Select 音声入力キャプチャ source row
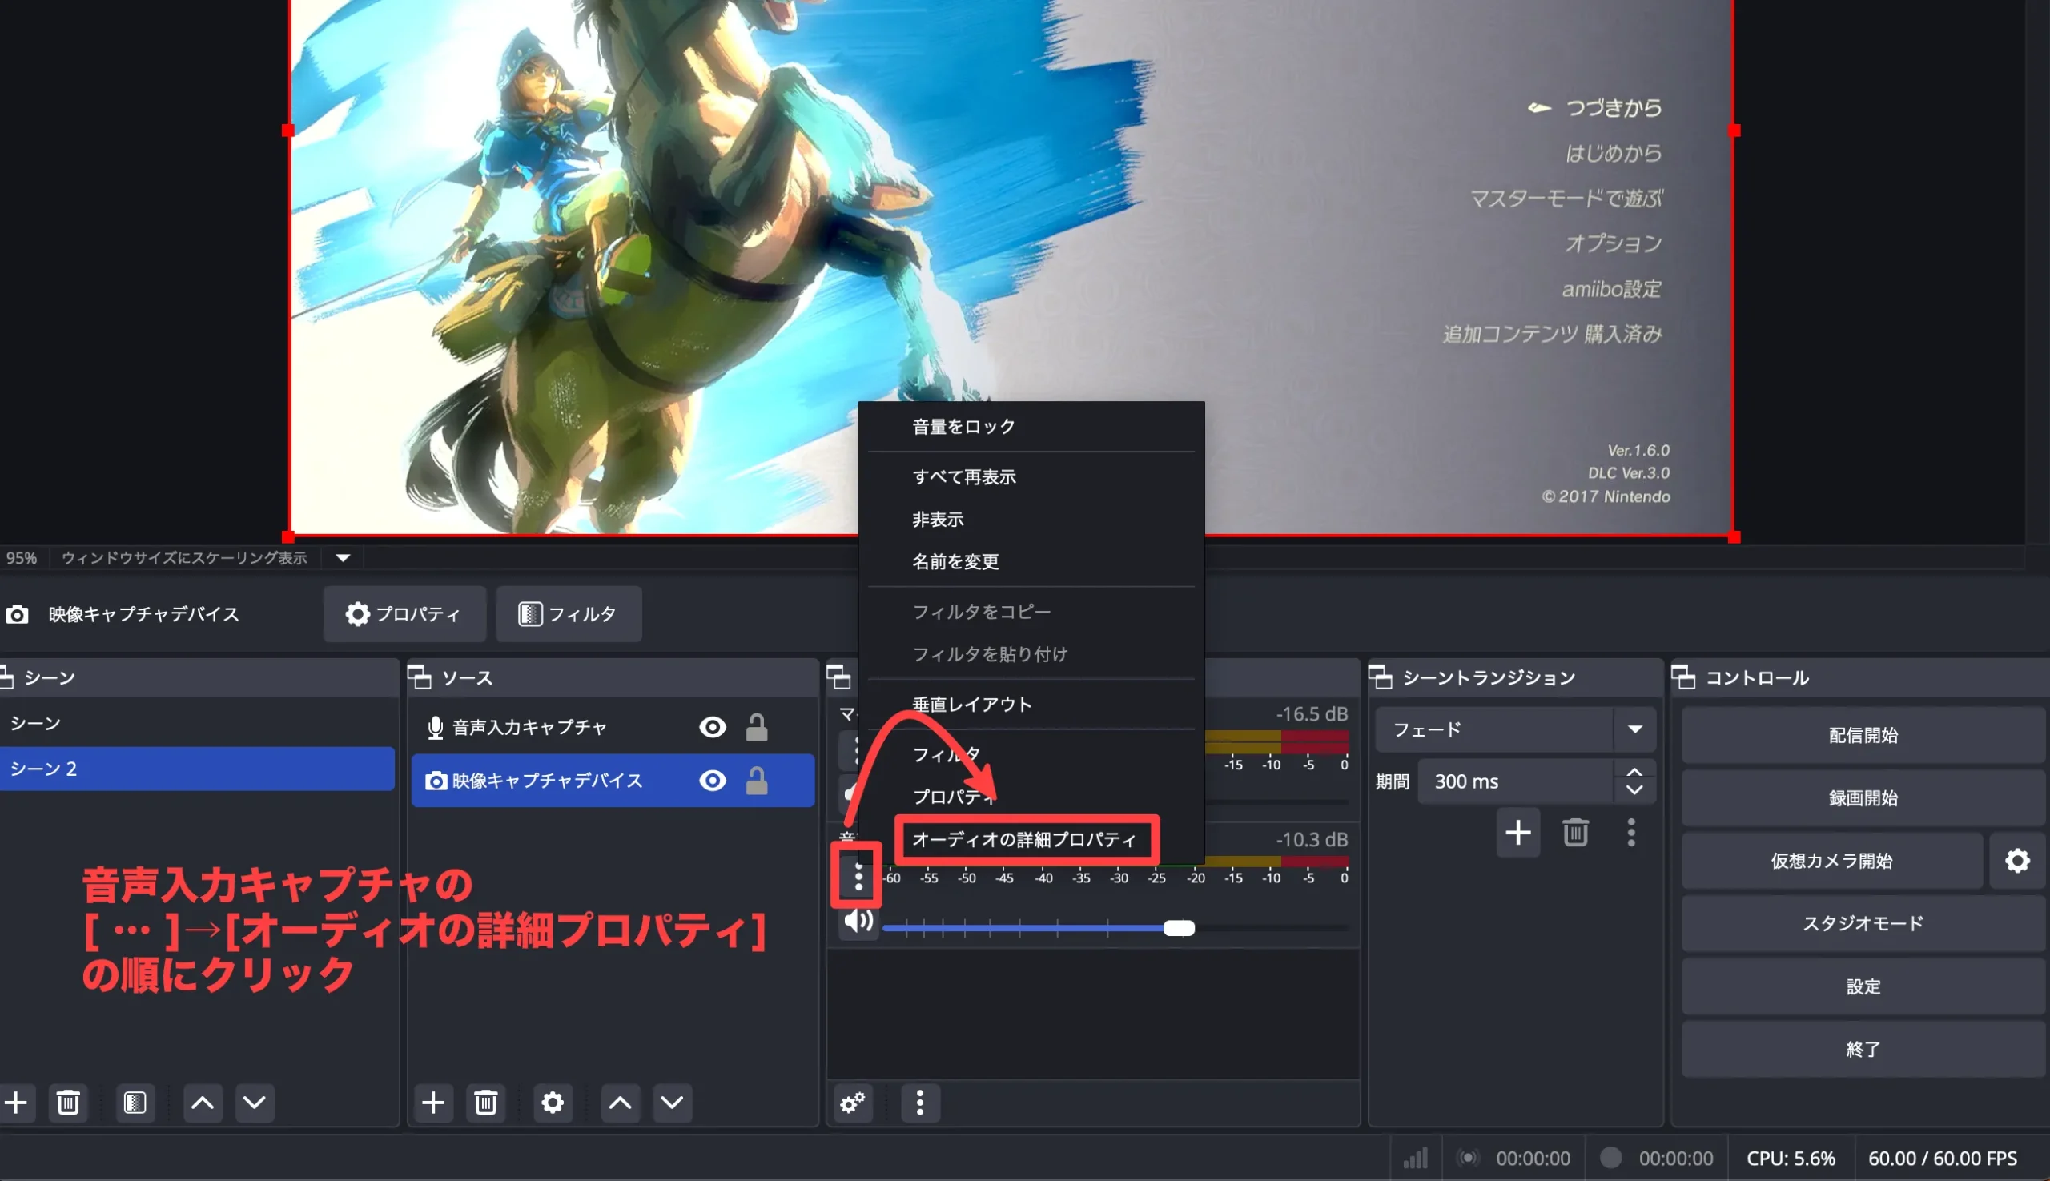 [613, 727]
